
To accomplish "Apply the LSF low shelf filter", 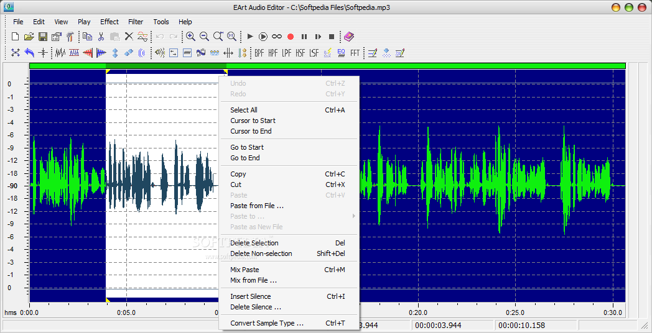I will [x=314, y=53].
